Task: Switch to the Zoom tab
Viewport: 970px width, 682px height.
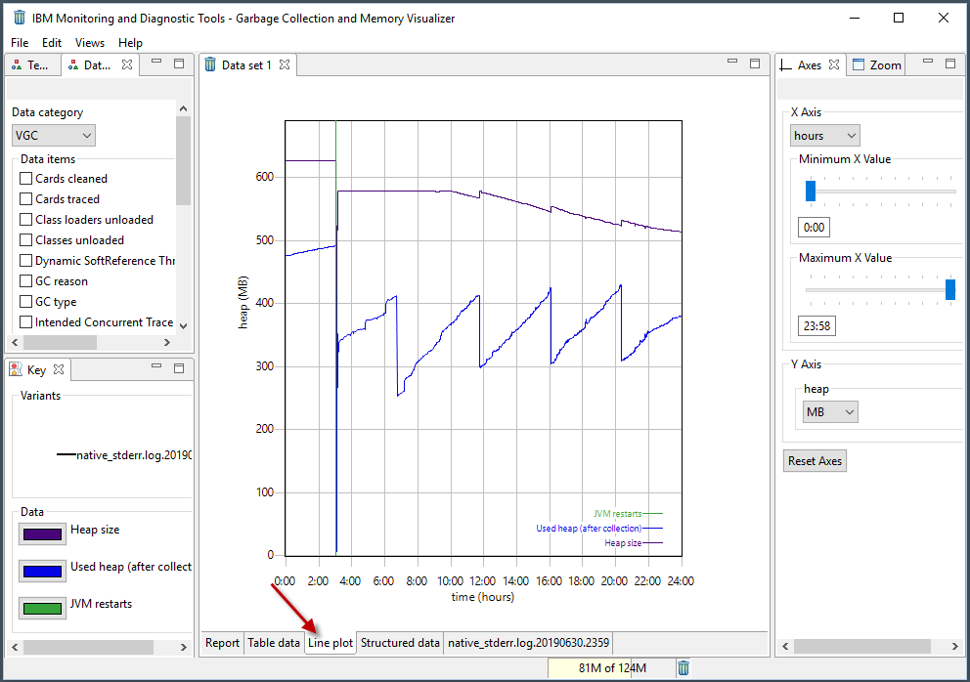Action: tap(876, 64)
